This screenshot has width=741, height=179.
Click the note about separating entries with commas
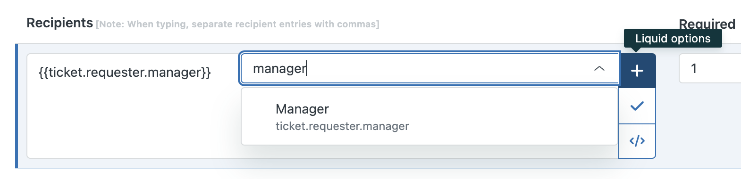237,24
